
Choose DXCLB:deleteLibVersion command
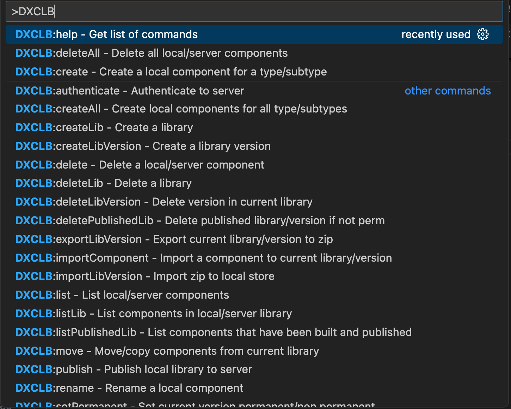click(164, 202)
